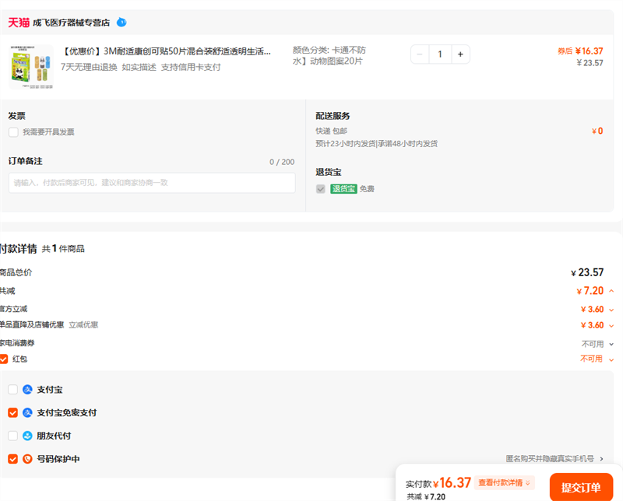Screen dimensions: 623x501
Task: Decrease quantity with the minus button
Action: (x=421, y=54)
